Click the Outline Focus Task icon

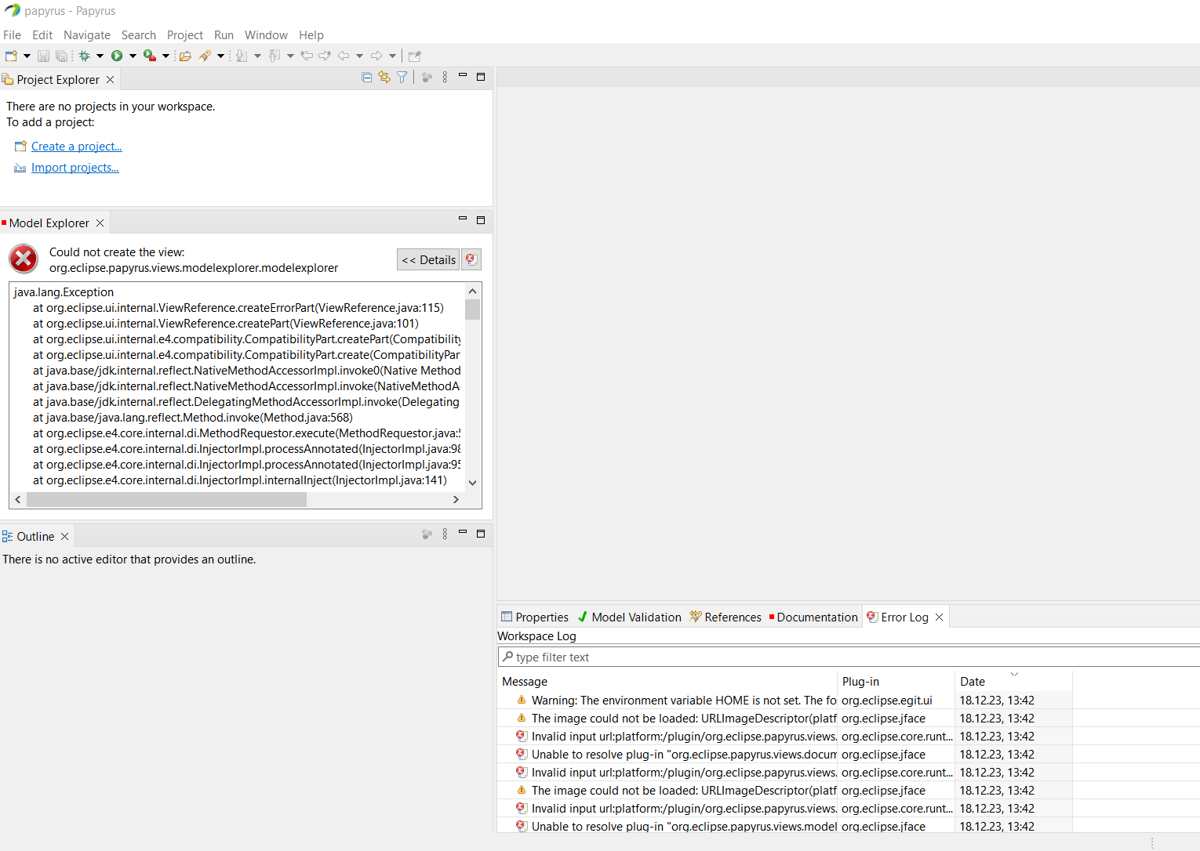click(x=427, y=534)
